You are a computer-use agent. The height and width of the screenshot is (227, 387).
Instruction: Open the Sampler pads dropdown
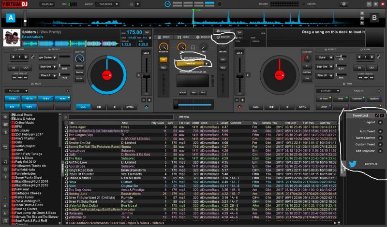[328, 91]
